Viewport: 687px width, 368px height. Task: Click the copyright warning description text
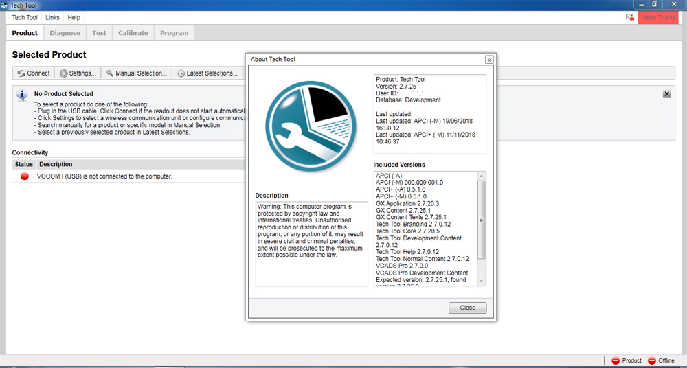310,230
